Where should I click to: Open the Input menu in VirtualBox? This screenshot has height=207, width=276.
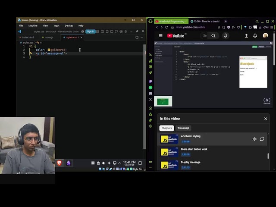56,26
